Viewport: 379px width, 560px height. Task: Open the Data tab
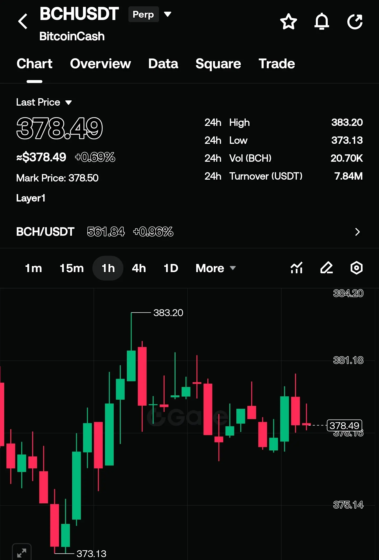163,64
